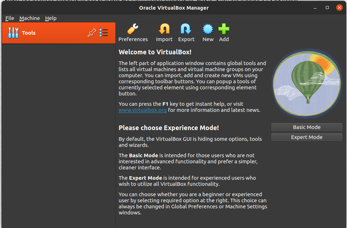Choose Expert Mode button
This screenshot has height=228, width=347.
306,137
